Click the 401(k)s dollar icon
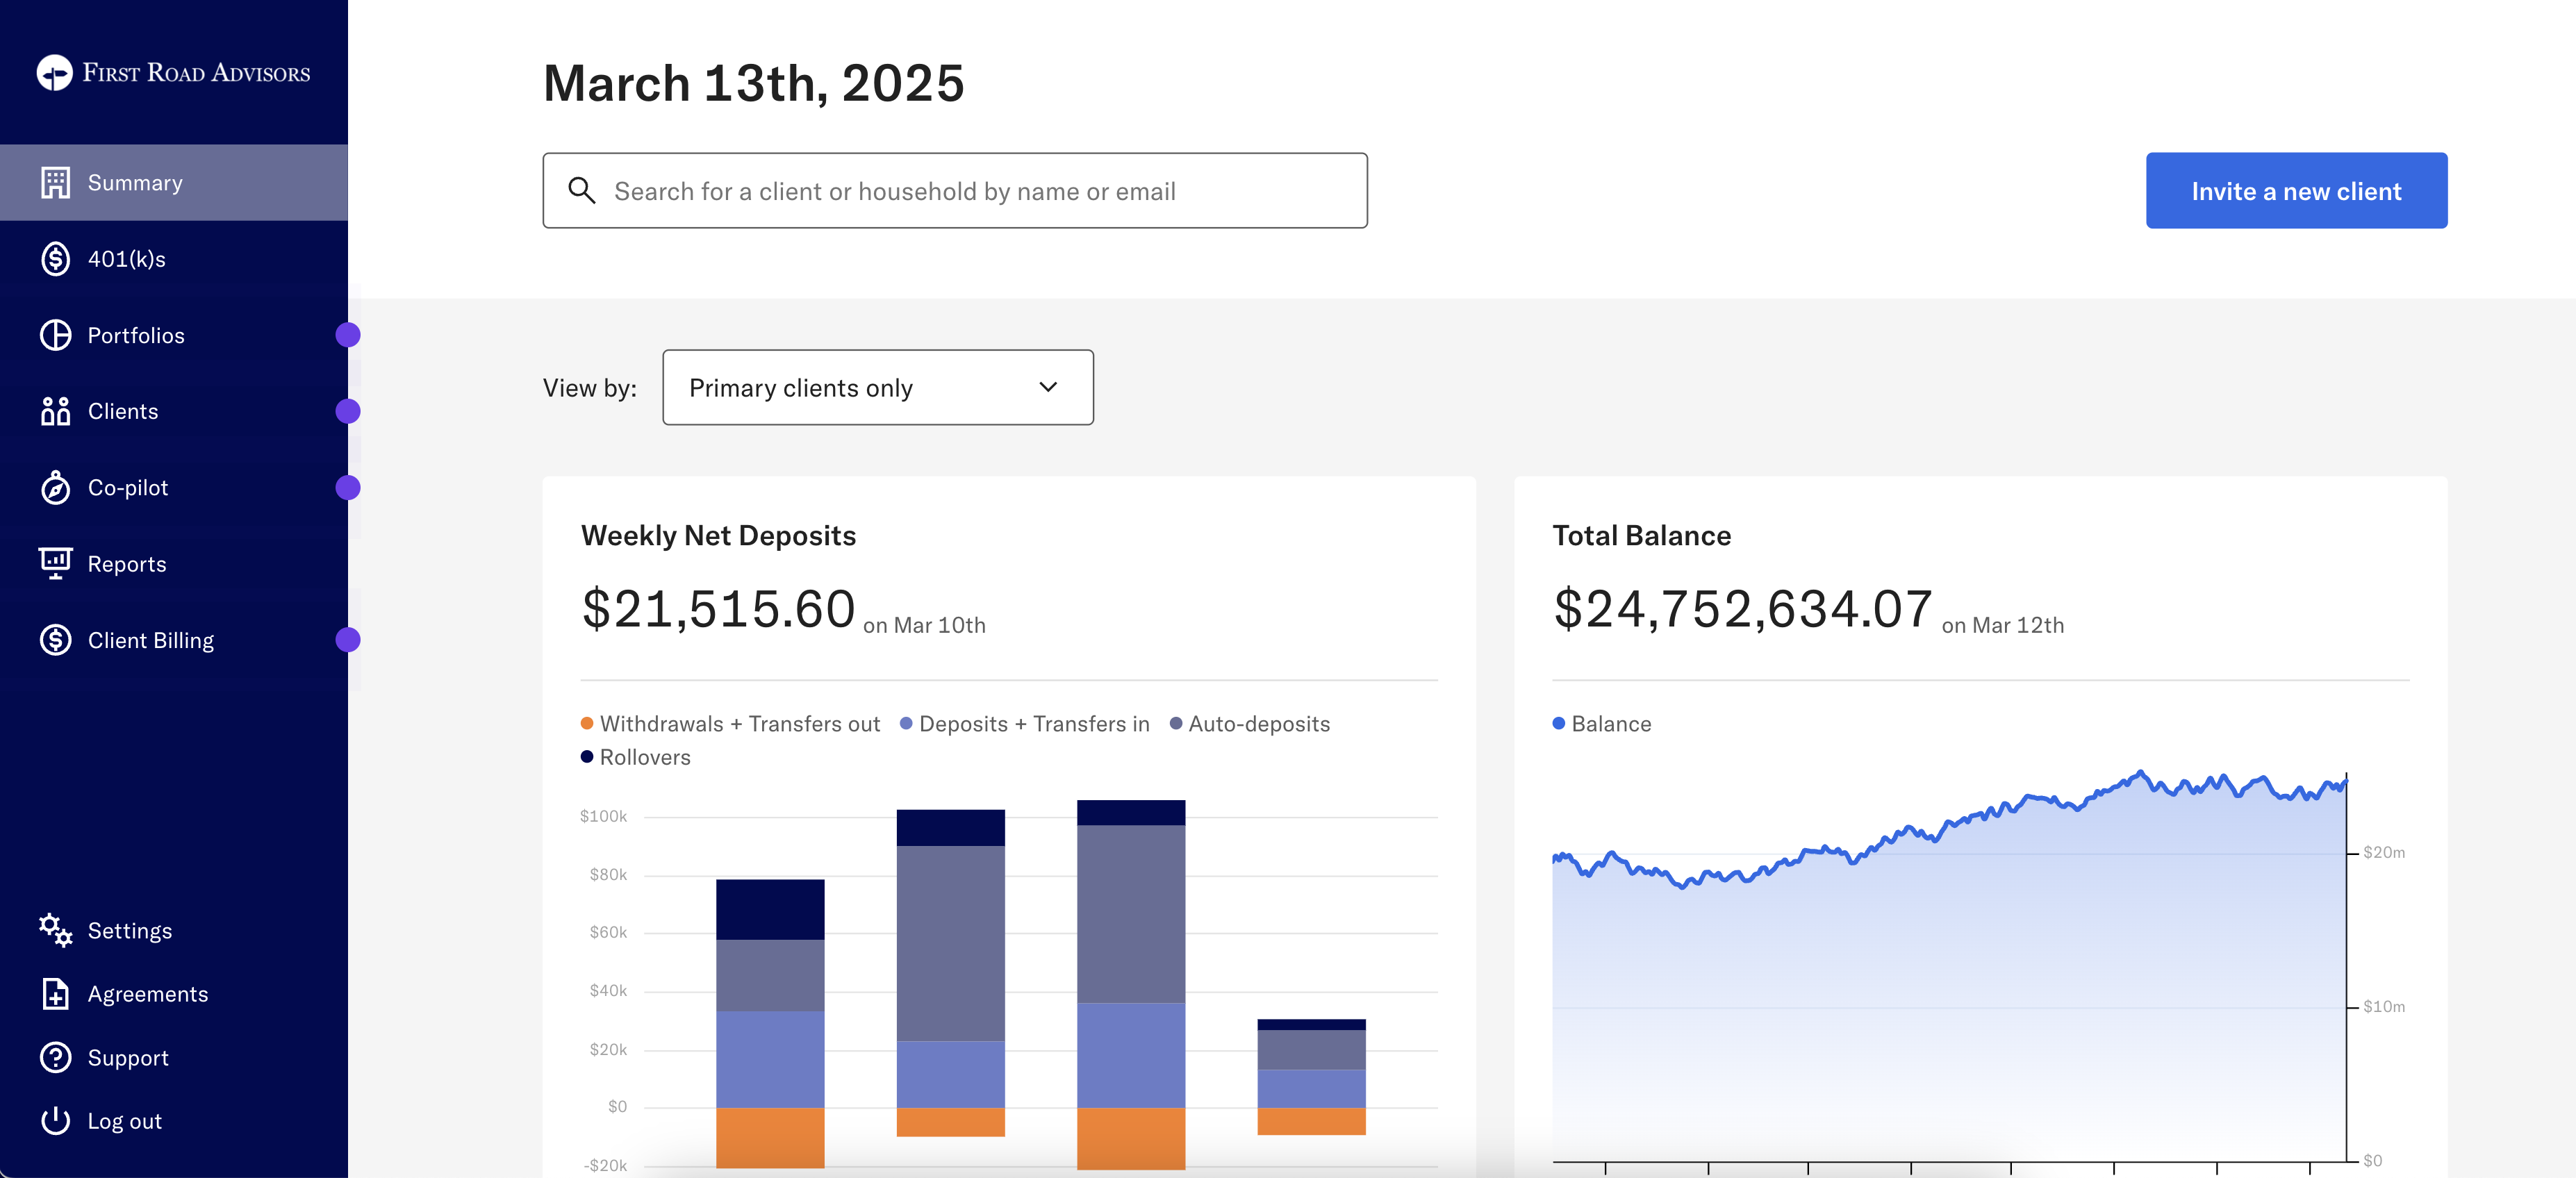 click(55, 259)
